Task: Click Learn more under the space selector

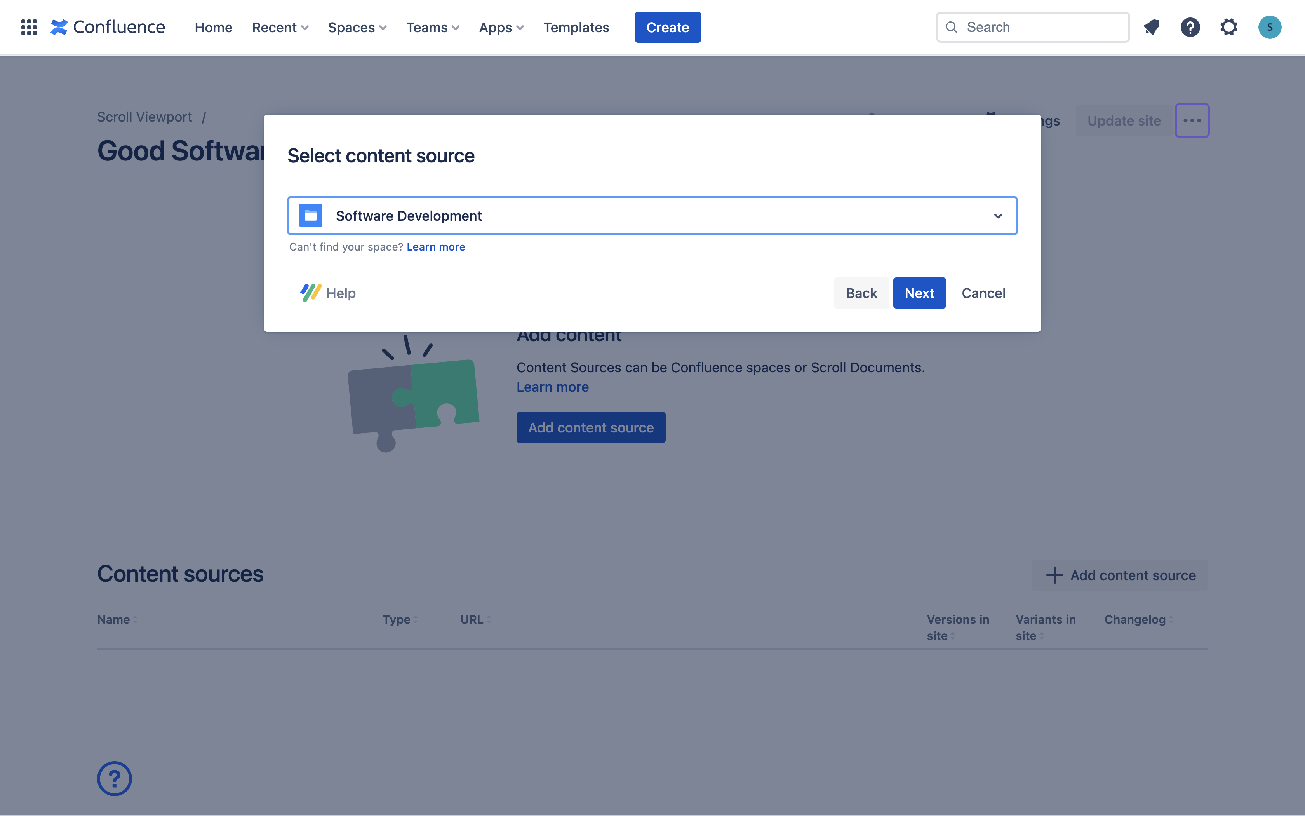Action: coord(436,247)
